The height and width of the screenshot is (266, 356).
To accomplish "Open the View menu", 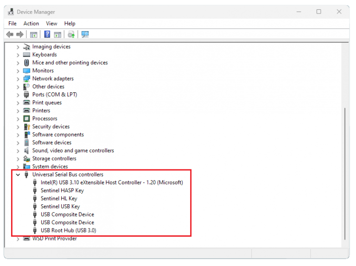I will [x=51, y=23].
